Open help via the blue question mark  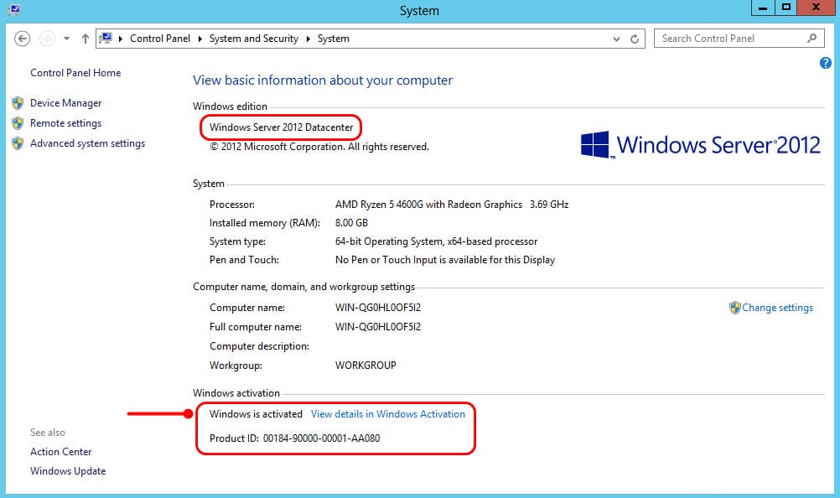(826, 63)
